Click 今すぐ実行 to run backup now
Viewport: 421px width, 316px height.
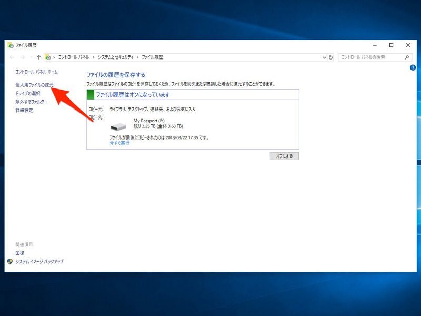click(119, 143)
